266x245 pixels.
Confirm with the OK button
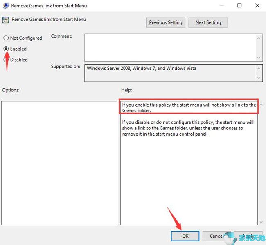tap(185, 236)
